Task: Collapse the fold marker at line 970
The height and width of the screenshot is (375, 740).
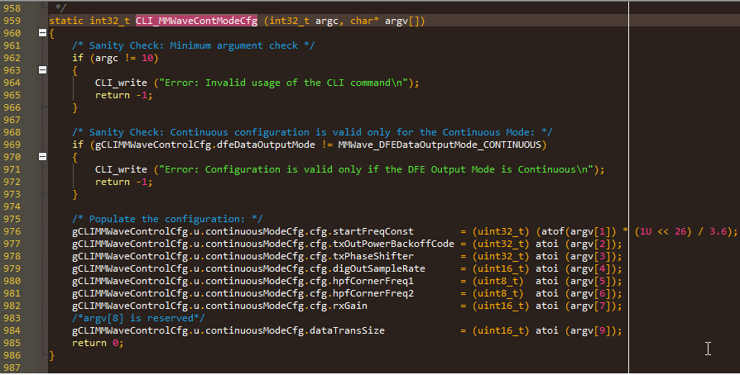Action: tap(42, 157)
